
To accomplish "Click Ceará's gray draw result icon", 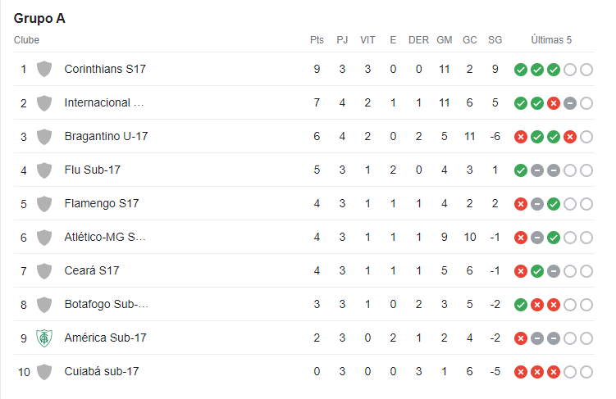I will 554,271.
